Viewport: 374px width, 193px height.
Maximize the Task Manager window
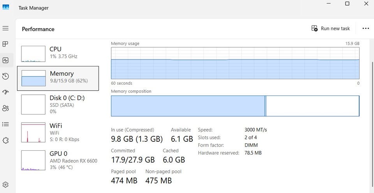347,3
